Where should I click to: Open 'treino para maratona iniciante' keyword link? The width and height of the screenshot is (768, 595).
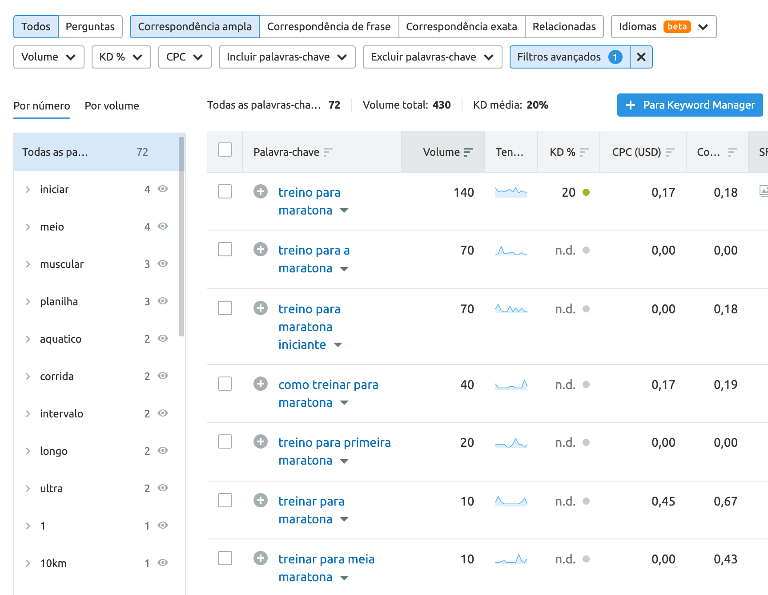tap(309, 327)
